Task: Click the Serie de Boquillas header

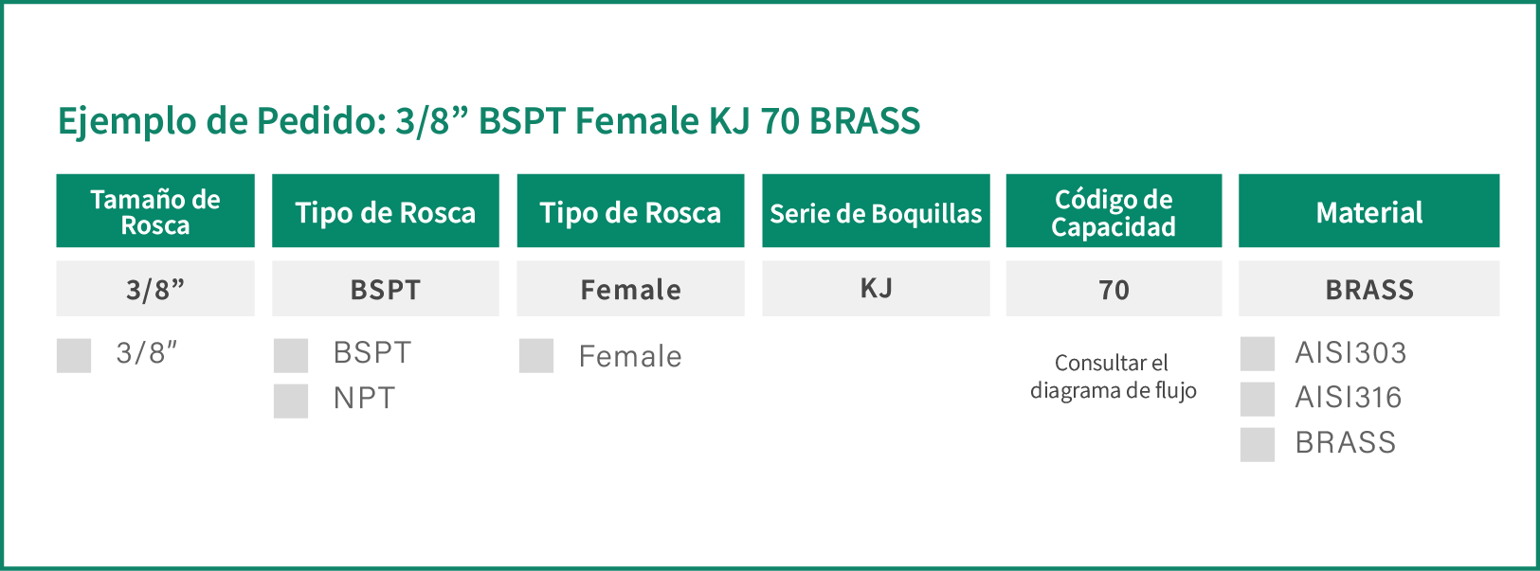Action: (876, 211)
